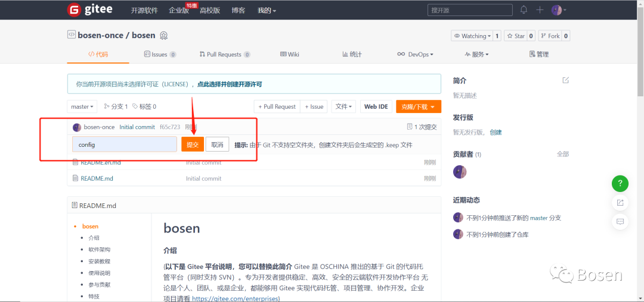Click the Web IDE button
Image resolution: width=644 pixels, height=302 pixels.
tap(376, 106)
